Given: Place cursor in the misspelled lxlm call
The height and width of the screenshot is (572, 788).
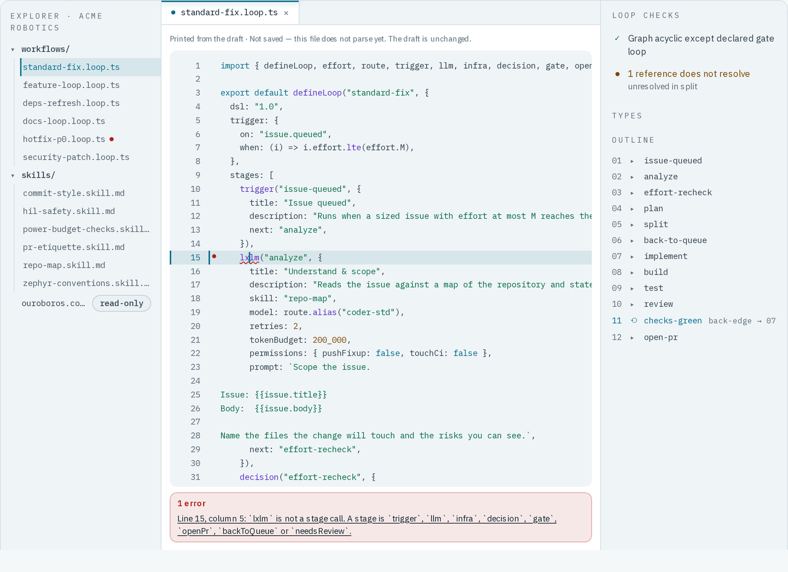Looking at the screenshot, I should pos(250,258).
